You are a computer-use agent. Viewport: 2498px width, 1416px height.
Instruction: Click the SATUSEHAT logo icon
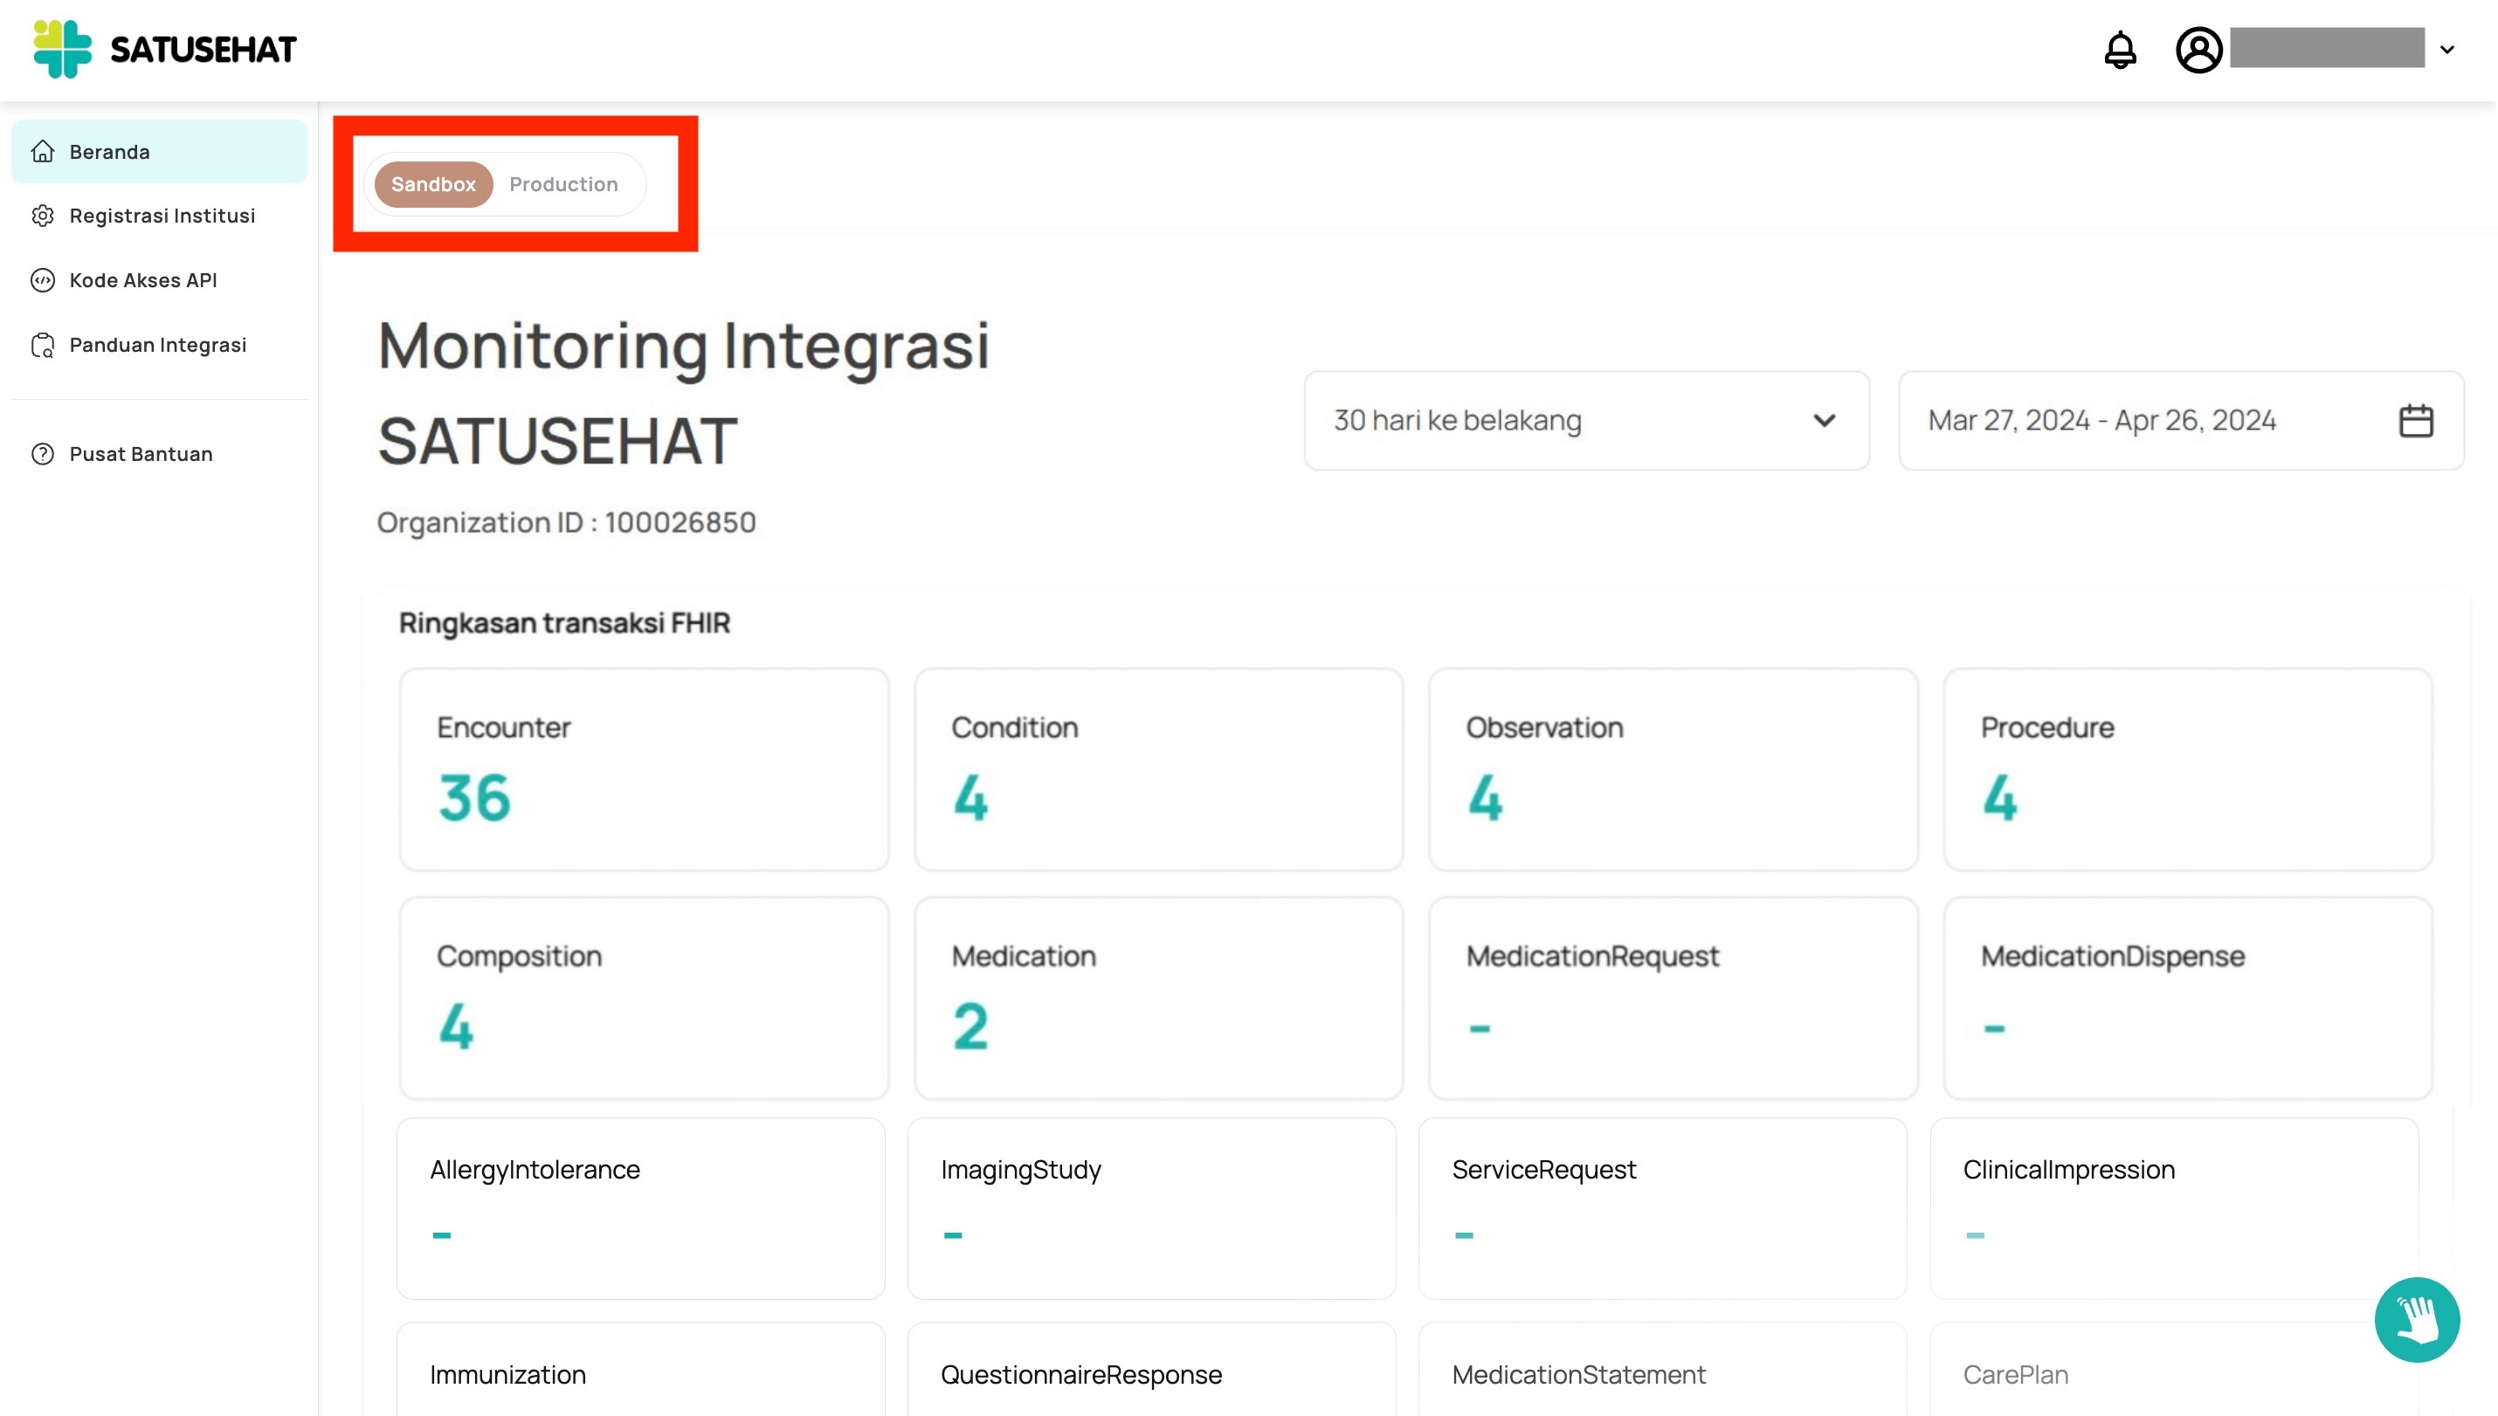pos(62,49)
